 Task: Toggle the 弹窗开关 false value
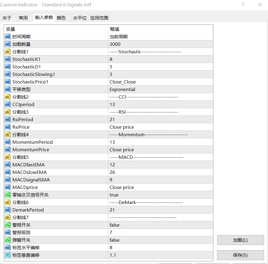[x=161, y=240]
